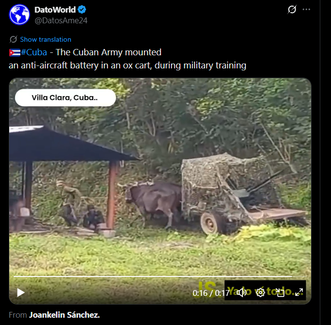Viewport: 331px width, 325px height.
Task: Click the blue verified badge
Action: pyautogui.click(x=82, y=10)
